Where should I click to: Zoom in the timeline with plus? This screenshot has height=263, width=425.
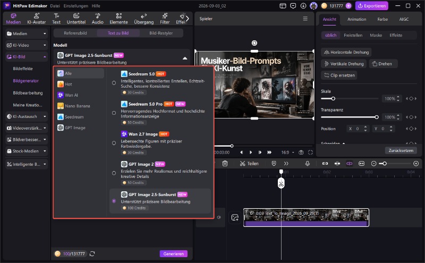point(416,164)
